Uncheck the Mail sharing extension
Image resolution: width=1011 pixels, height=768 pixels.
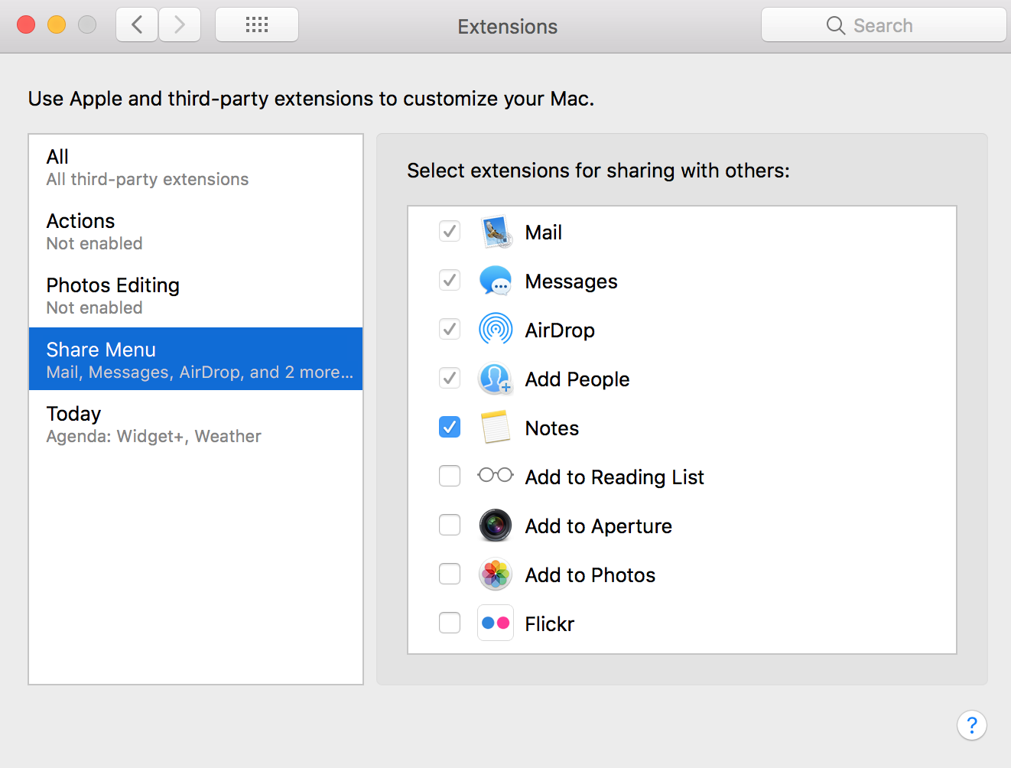coord(450,231)
